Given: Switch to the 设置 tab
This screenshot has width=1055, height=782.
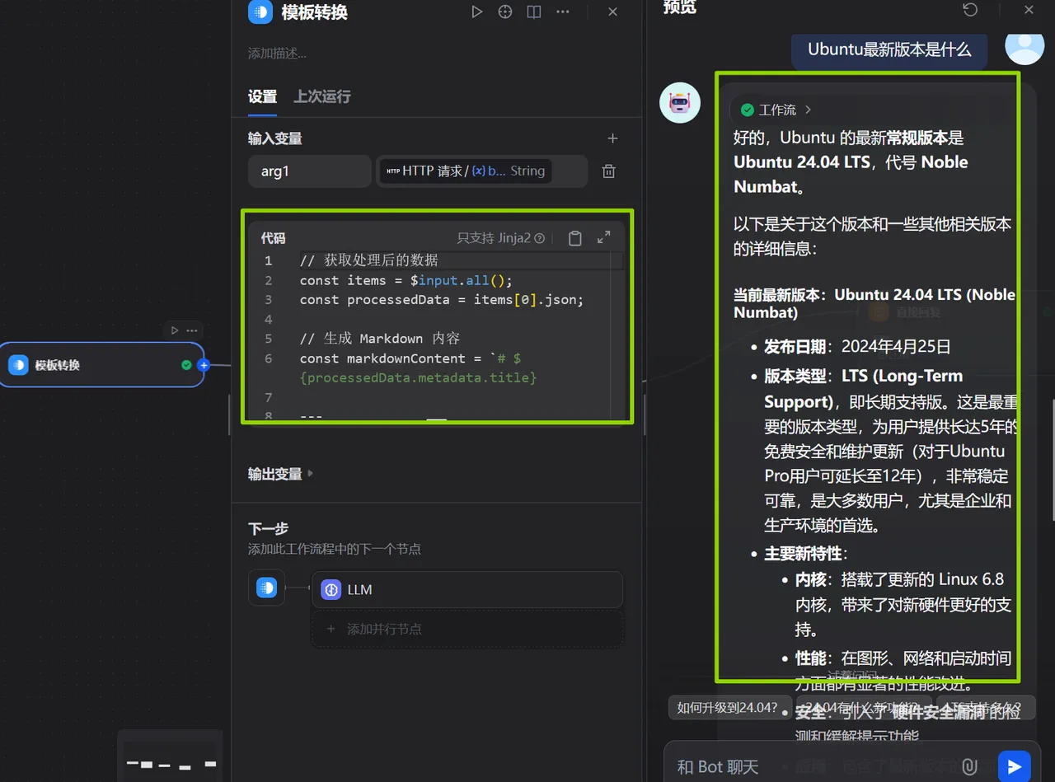Looking at the screenshot, I should pyautogui.click(x=262, y=96).
